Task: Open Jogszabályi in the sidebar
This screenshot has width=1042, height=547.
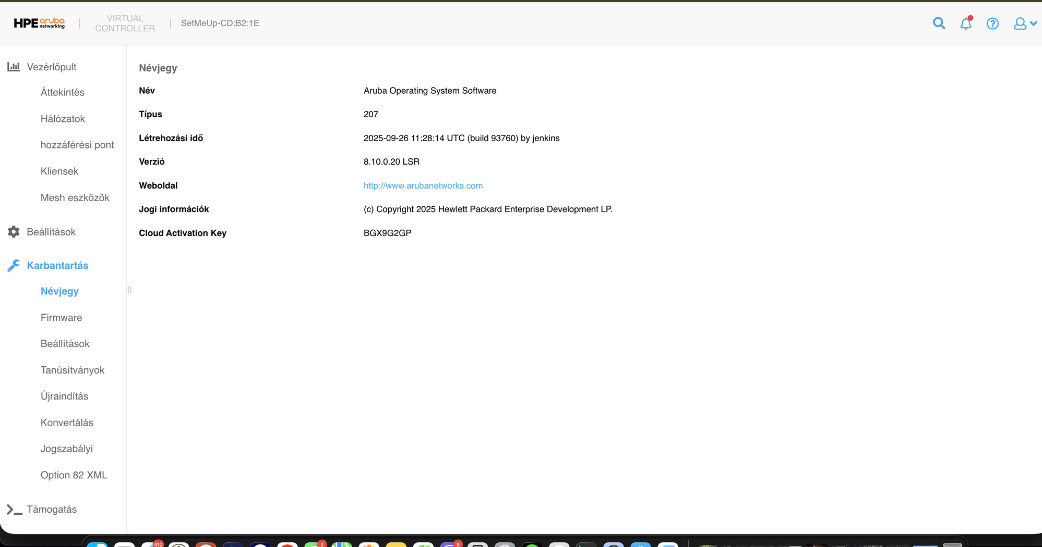Action: coord(67,449)
